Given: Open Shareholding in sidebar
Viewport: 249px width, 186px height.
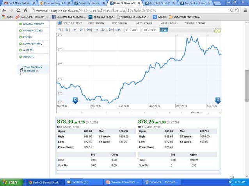Looking at the screenshot, I should pyautogui.click(x=33, y=31).
